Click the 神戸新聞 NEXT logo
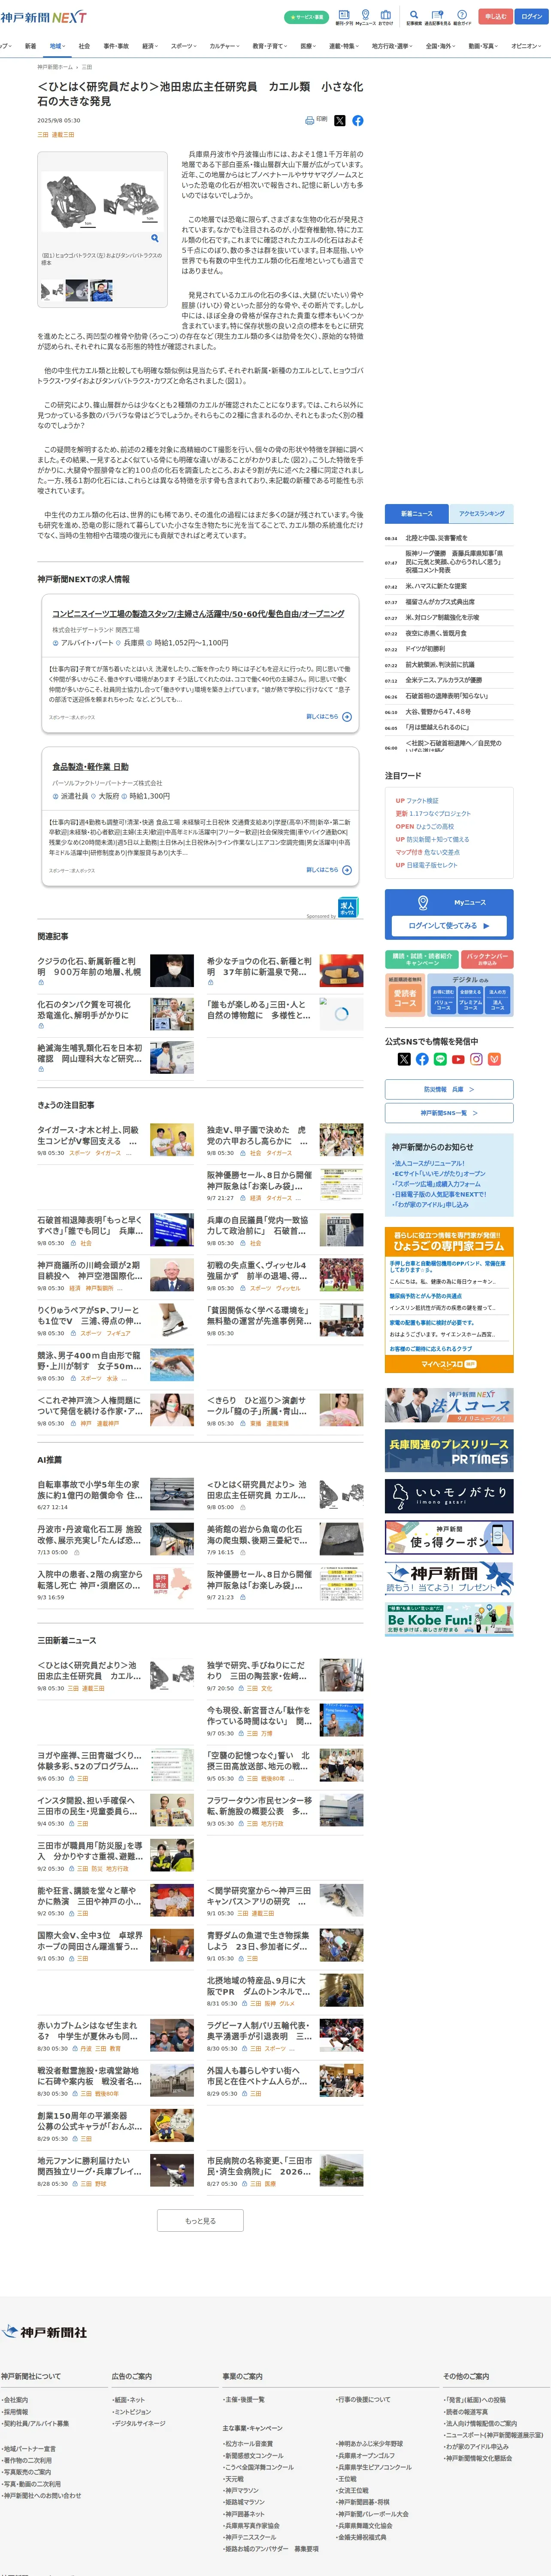The width and height of the screenshot is (551, 2576). (43, 17)
